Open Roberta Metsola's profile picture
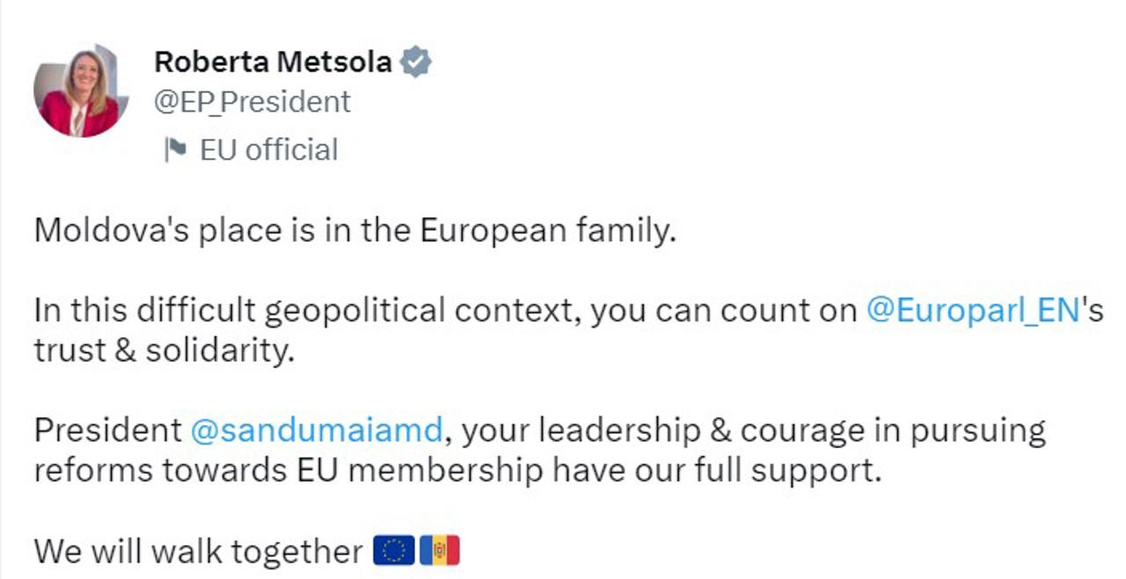Viewport: 1126px width, 579px height. coord(77,93)
